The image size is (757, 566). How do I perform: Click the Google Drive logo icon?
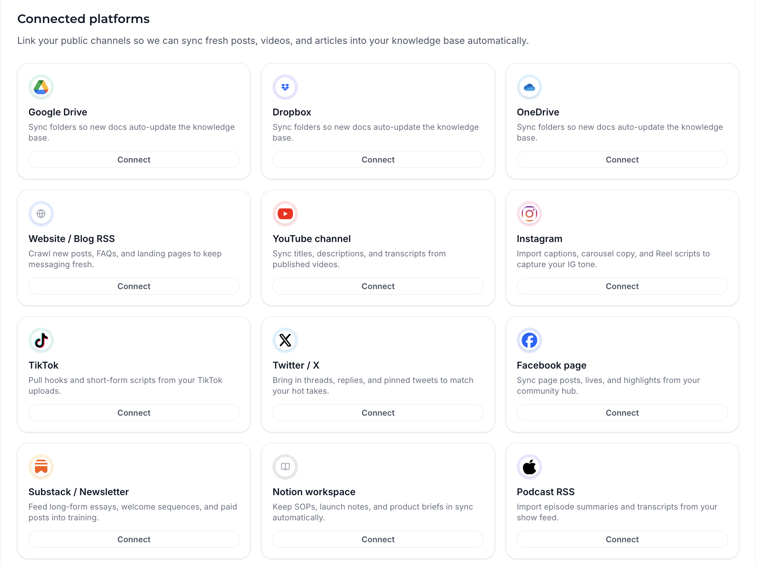[x=41, y=87]
